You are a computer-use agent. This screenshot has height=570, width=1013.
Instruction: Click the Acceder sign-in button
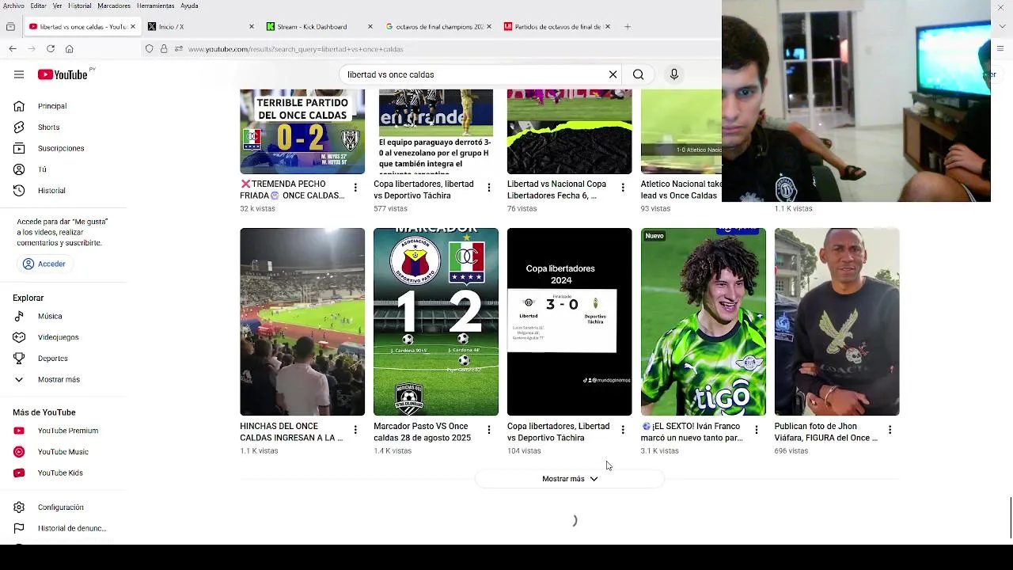44,264
